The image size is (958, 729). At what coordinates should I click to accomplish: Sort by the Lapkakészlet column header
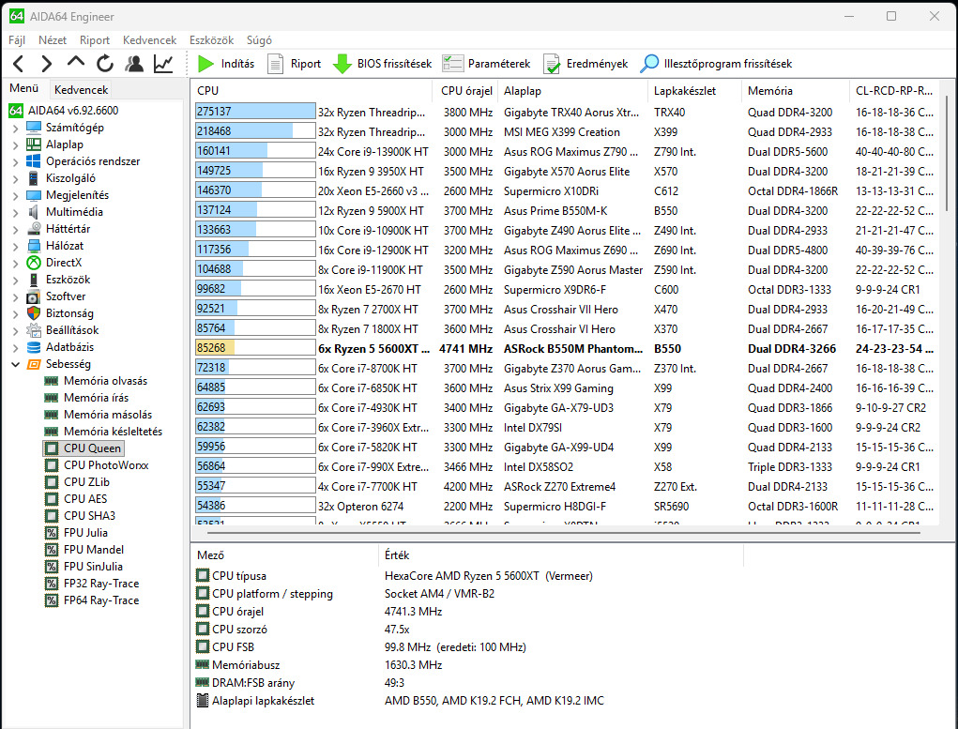coord(694,90)
